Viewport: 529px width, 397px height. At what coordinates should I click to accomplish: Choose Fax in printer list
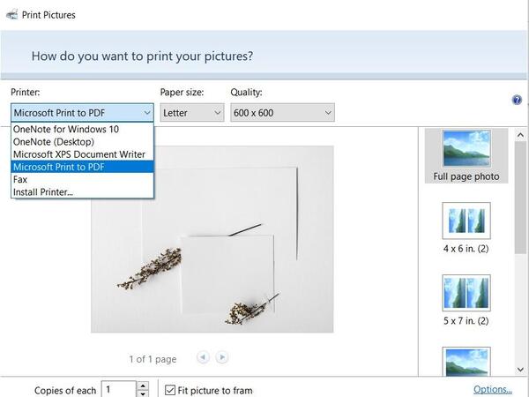[82, 179]
